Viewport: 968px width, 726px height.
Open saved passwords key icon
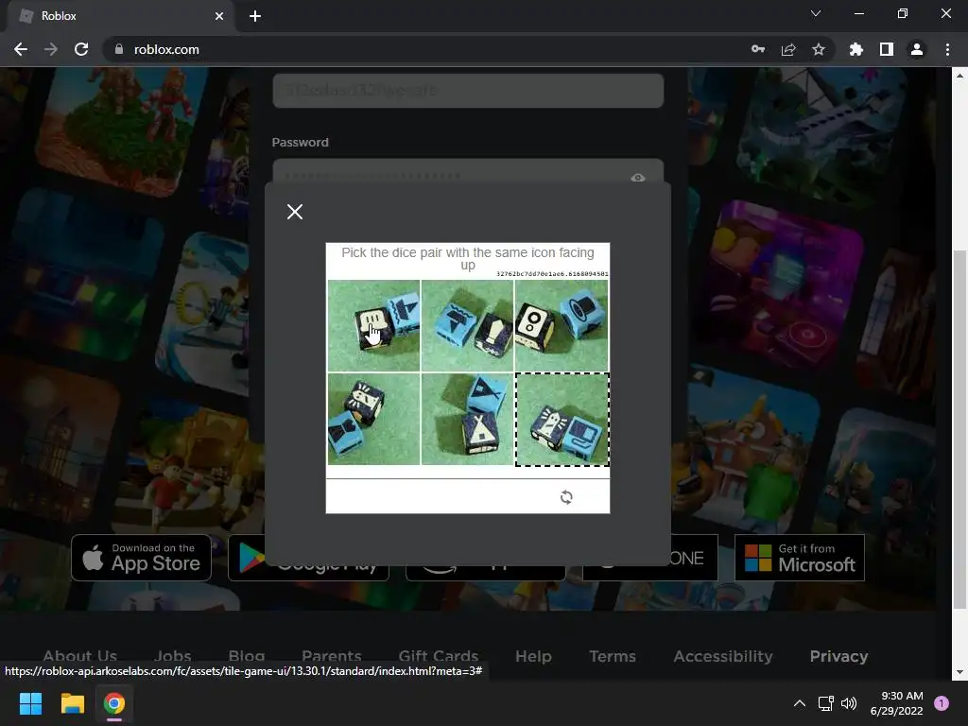(x=758, y=49)
